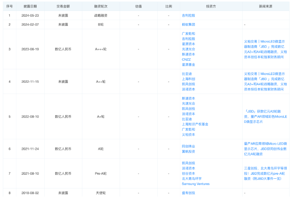
Task: Click the 新闻来源 column header
Action: (266, 6)
